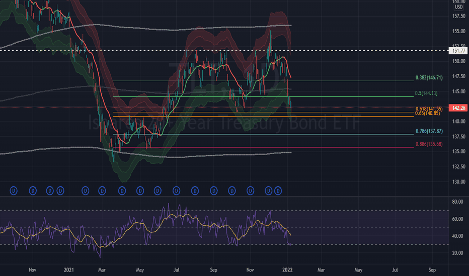Click the 147.50 price axis label
Screen dimensions: 469x276
458,76
